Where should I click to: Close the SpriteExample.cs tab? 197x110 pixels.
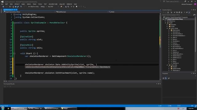[x=16, y=10]
